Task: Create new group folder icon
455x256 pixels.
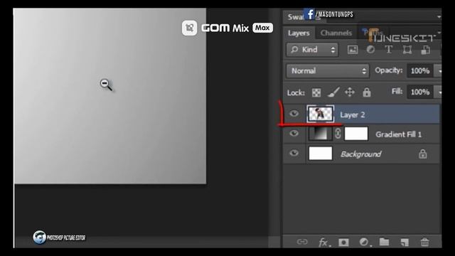Action: tap(384, 242)
